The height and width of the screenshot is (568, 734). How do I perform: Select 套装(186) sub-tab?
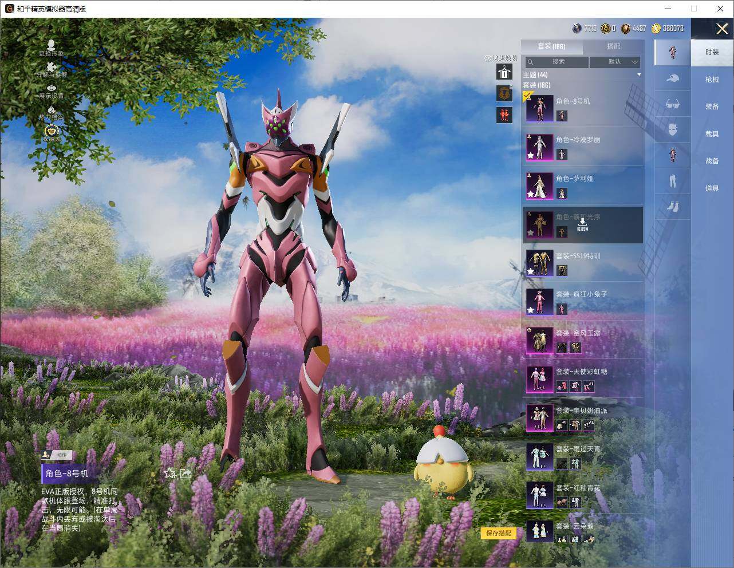coord(552,46)
